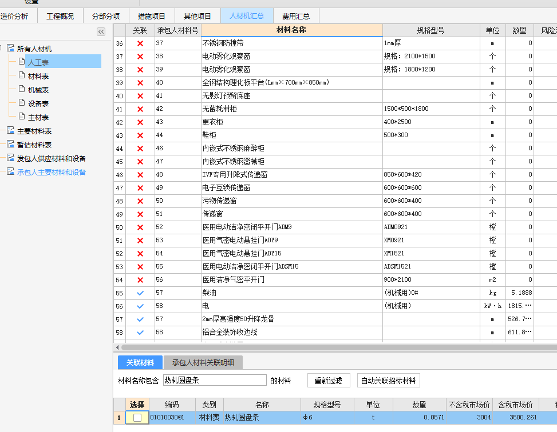Click blue checkmark for 铝合金装饰收边线
557x432 pixels.
click(140, 333)
